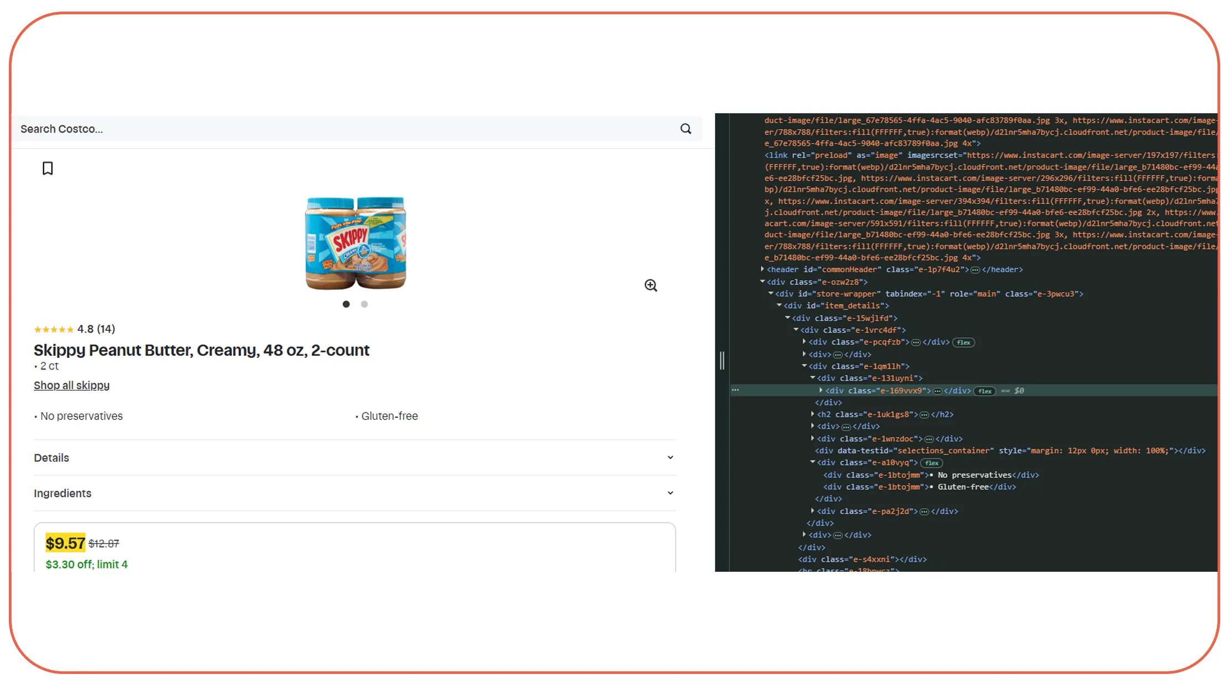Click the ellipsis badge in selected div e-169vvx9
Viewport: 1229px width, 685px height.
pos(937,391)
